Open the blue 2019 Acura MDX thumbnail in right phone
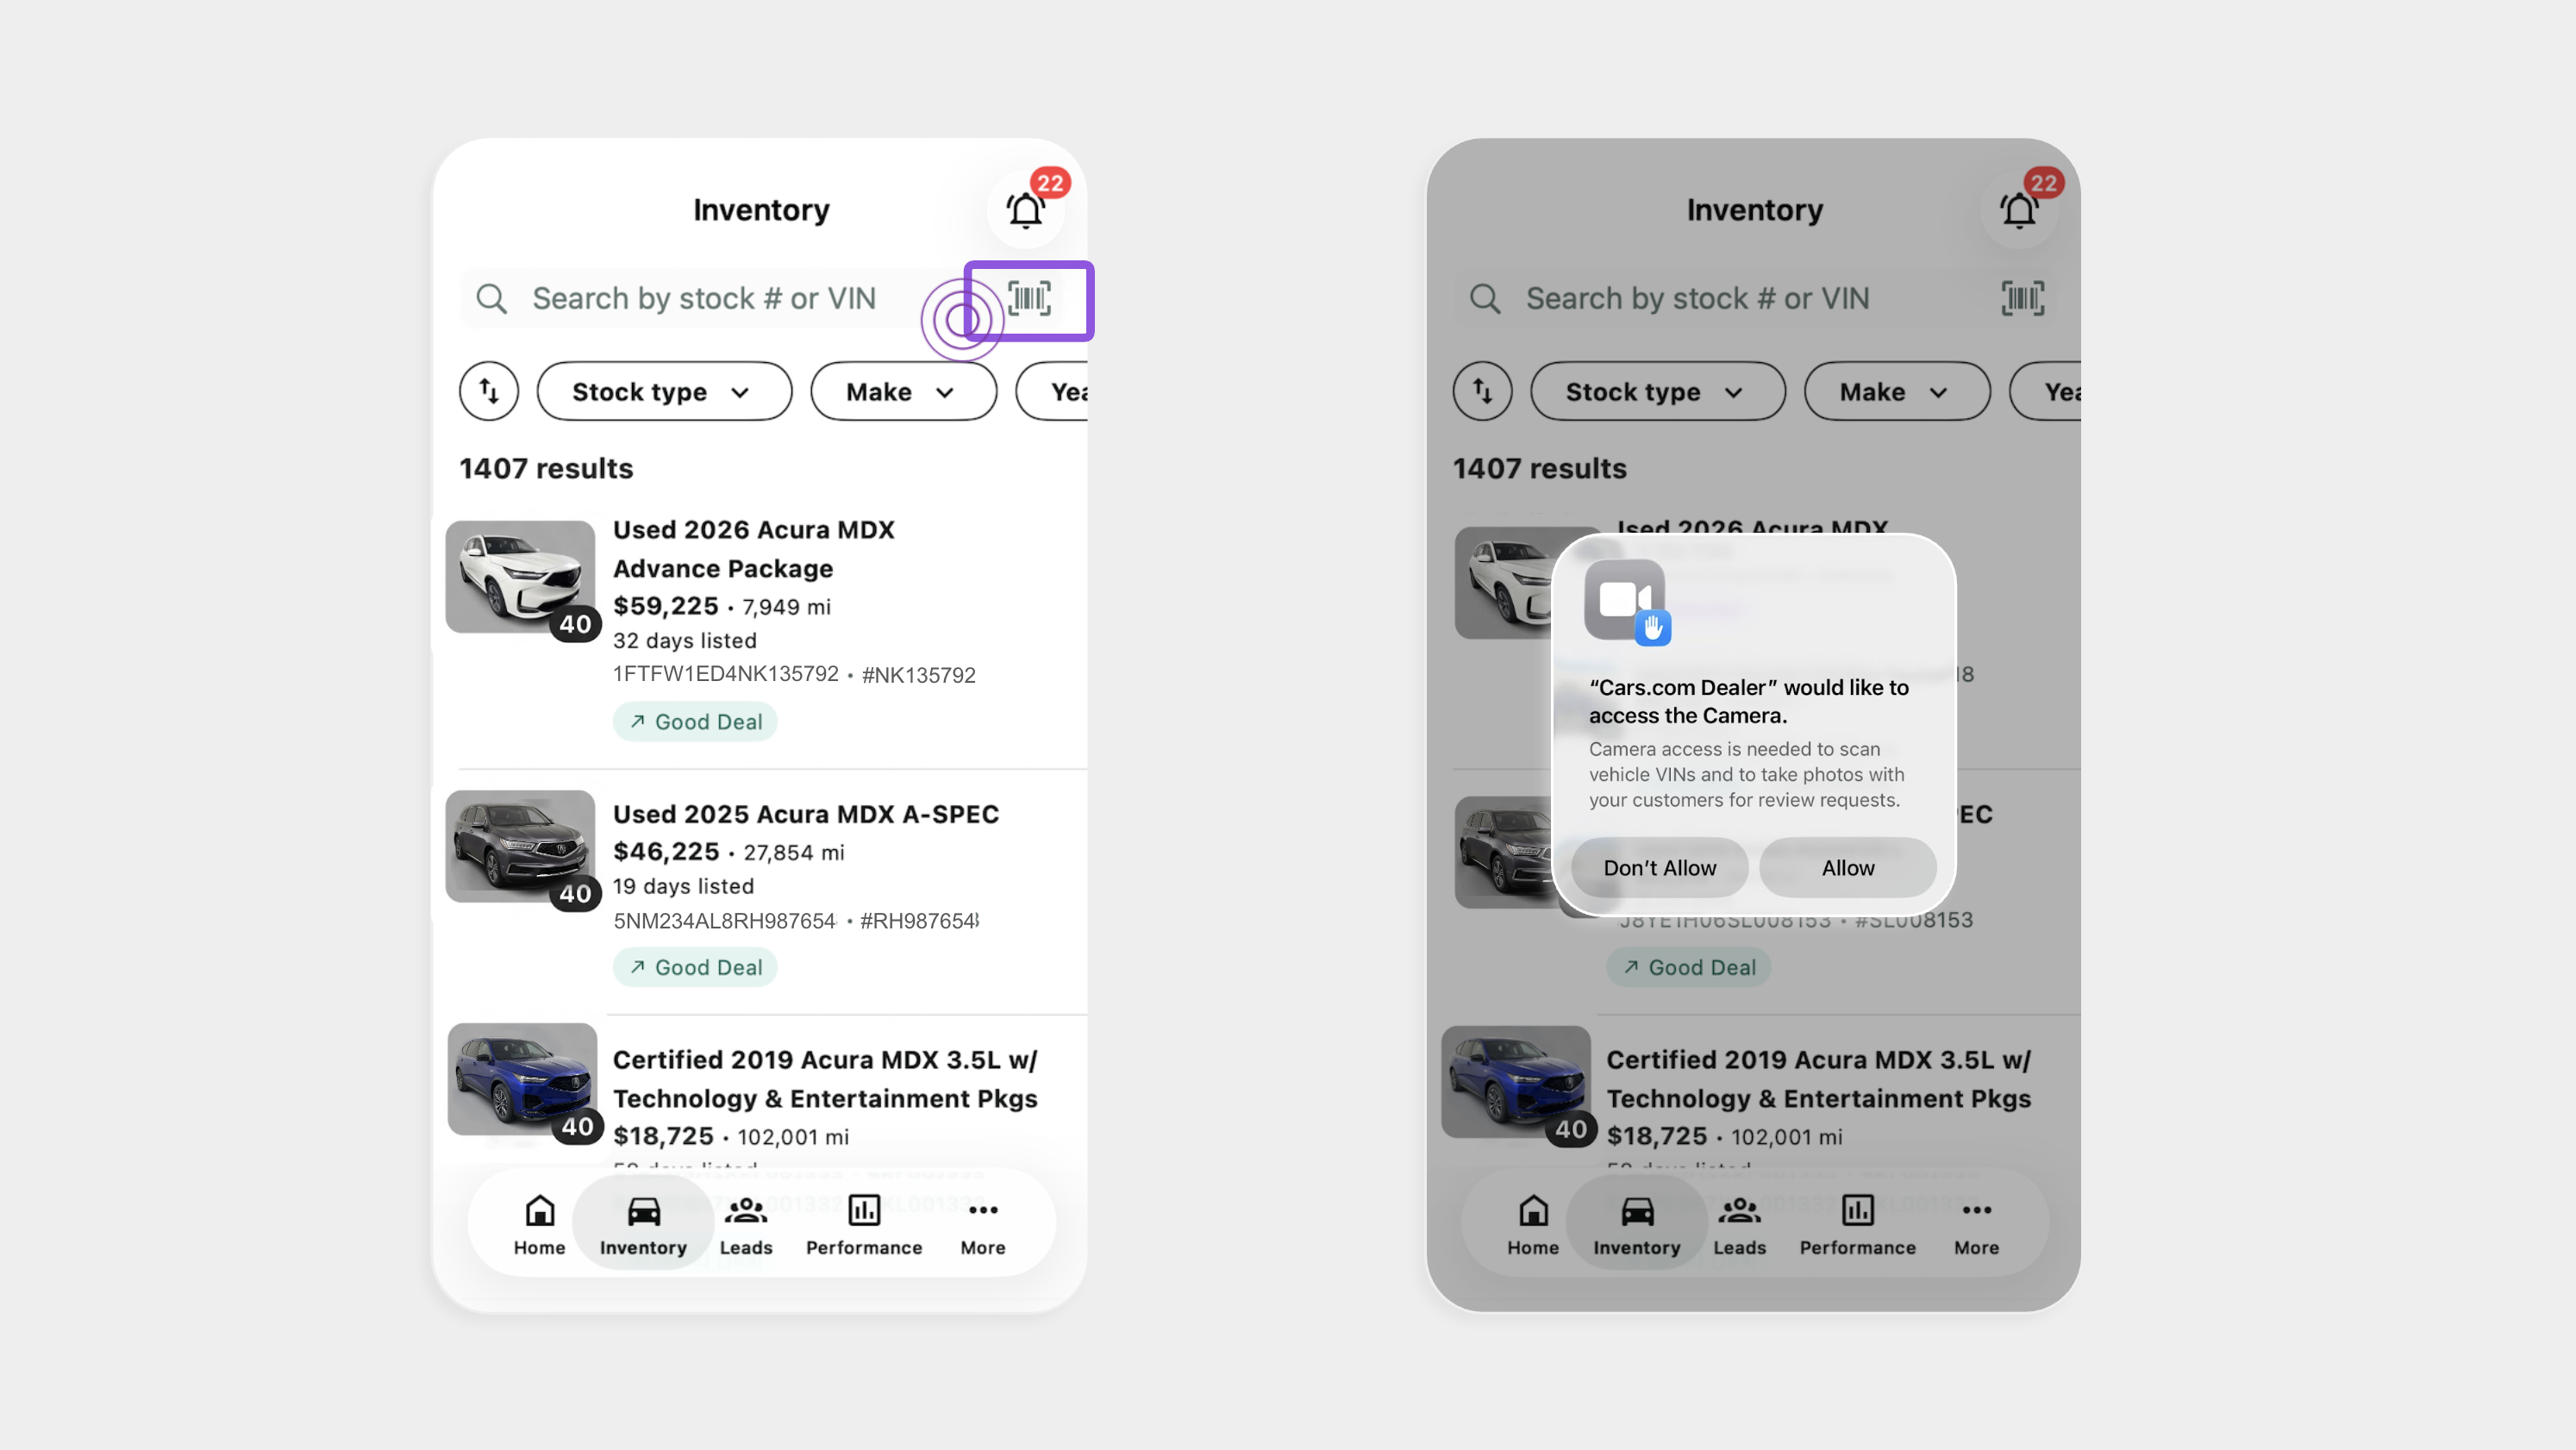This screenshot has height=1450, width=2576. [1516, 1082]
